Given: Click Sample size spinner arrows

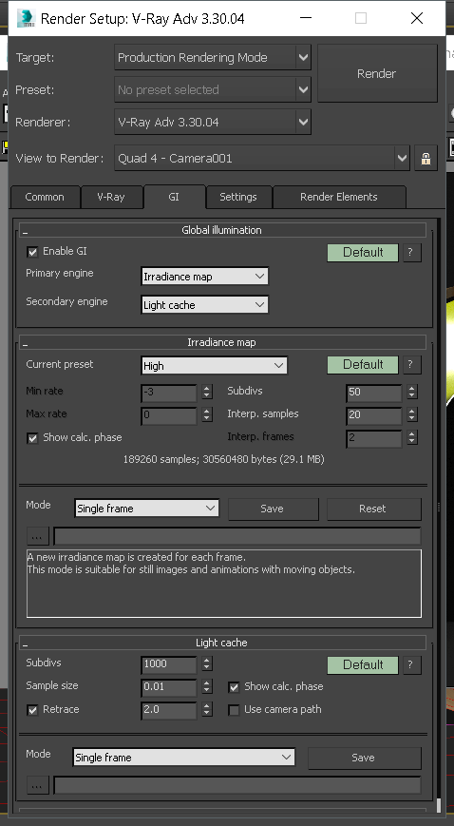Looking at the screenshot, I should click(x=207, y=687).
